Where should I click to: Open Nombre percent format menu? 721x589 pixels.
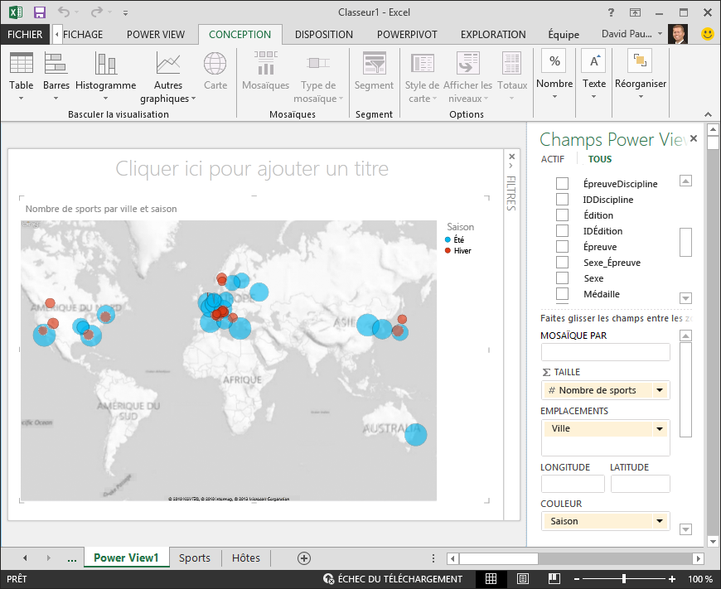(x=554, y=75)
